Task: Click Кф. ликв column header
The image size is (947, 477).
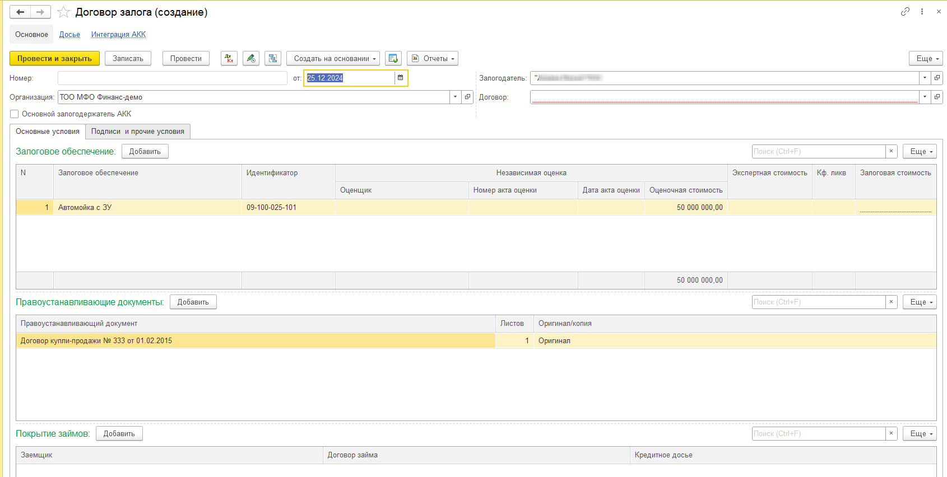Action: click(834, 181)
